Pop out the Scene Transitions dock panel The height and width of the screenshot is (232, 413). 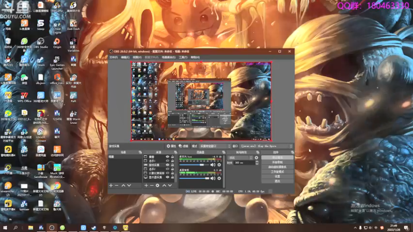(258, 152)
